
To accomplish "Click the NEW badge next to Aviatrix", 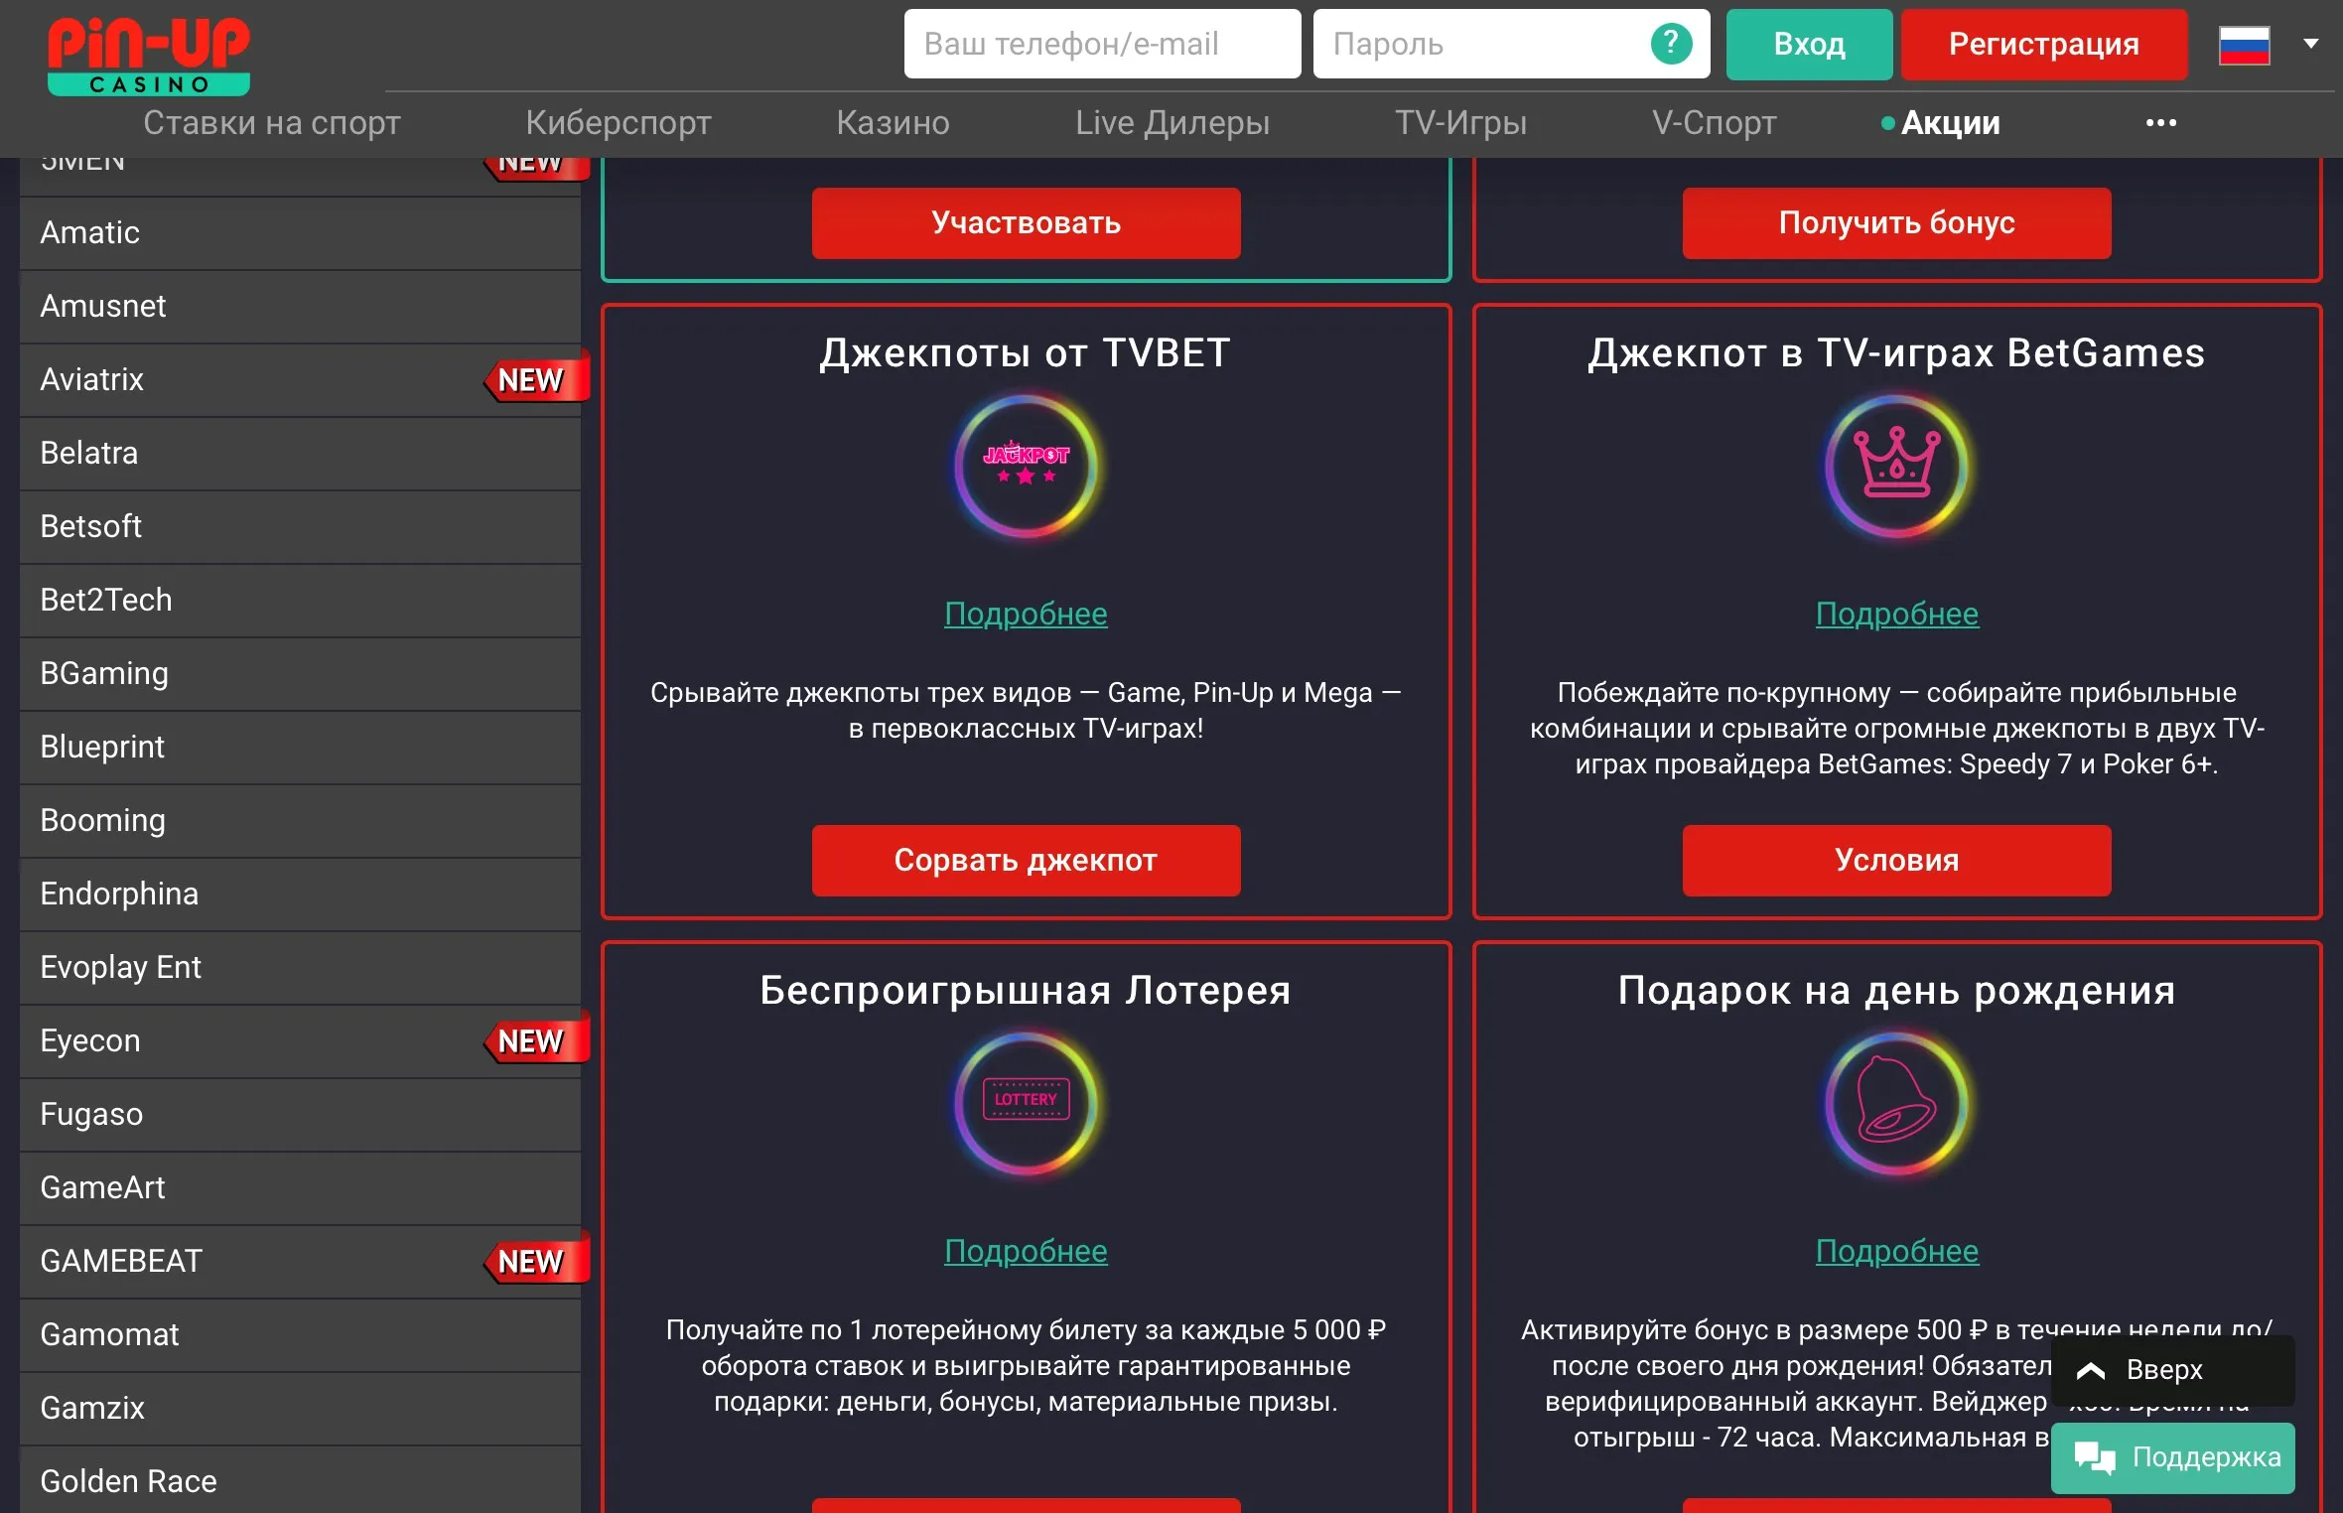I will pyautogui.click(x=536, y=379).
